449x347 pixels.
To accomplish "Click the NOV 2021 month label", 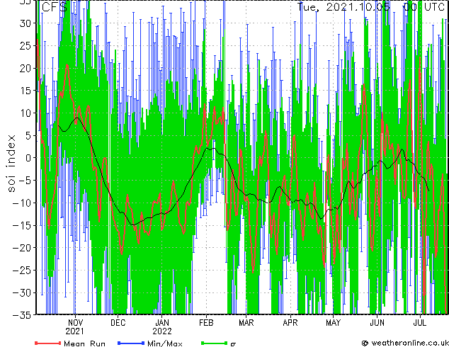I will coord(75,327).
